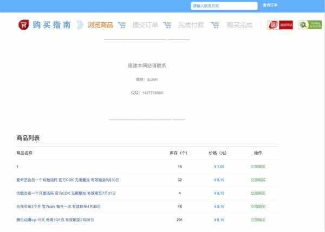The height and width of the screenshot is (232, 325).
Task: Click the red shopping guide logo icon
Action: tap(24, 25)
